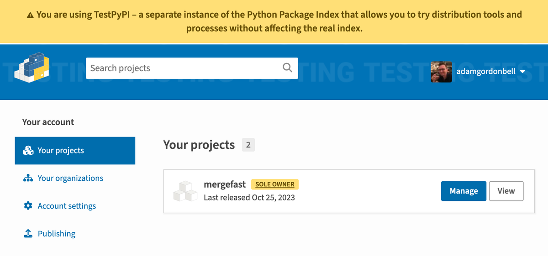
Task: Click the search magnifier icon
Action: (x=287, y=68)
